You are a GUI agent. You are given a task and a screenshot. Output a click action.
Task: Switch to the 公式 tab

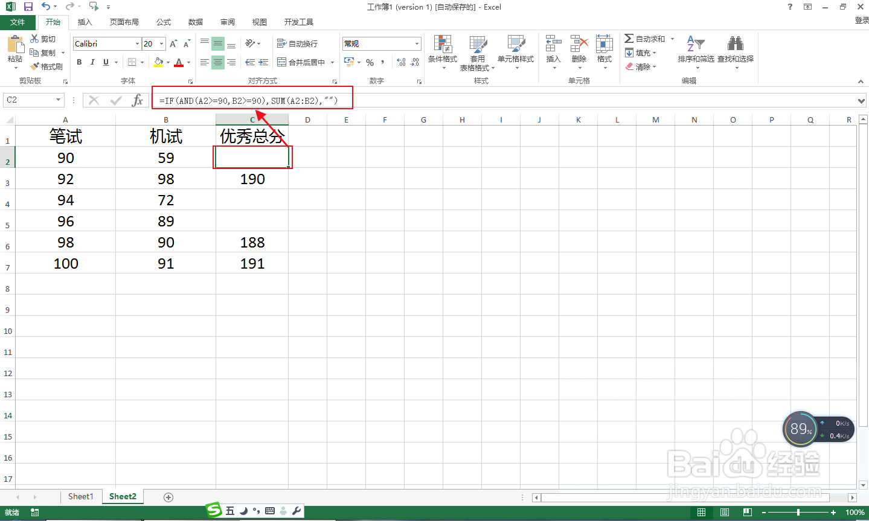point(164,22)
